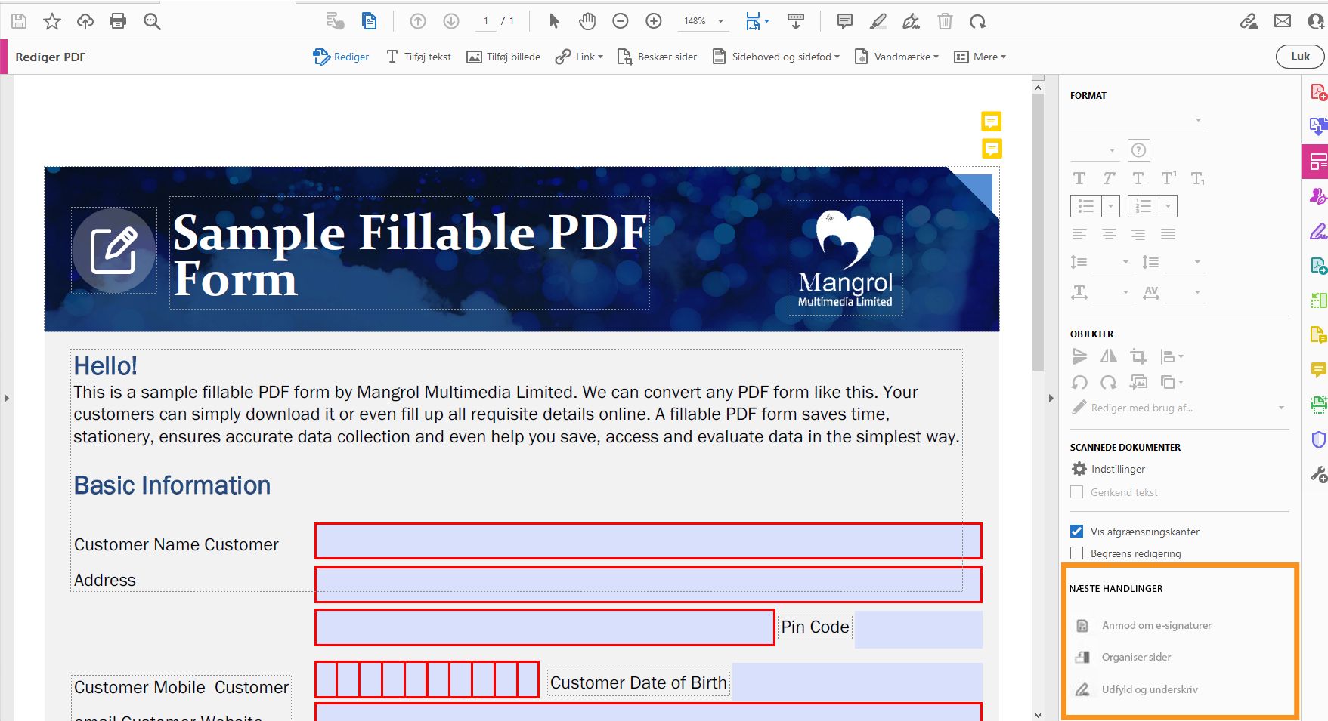Open the font help question icon
This screenshot has width=1328, height=721.
click(x=1139, y=150)
